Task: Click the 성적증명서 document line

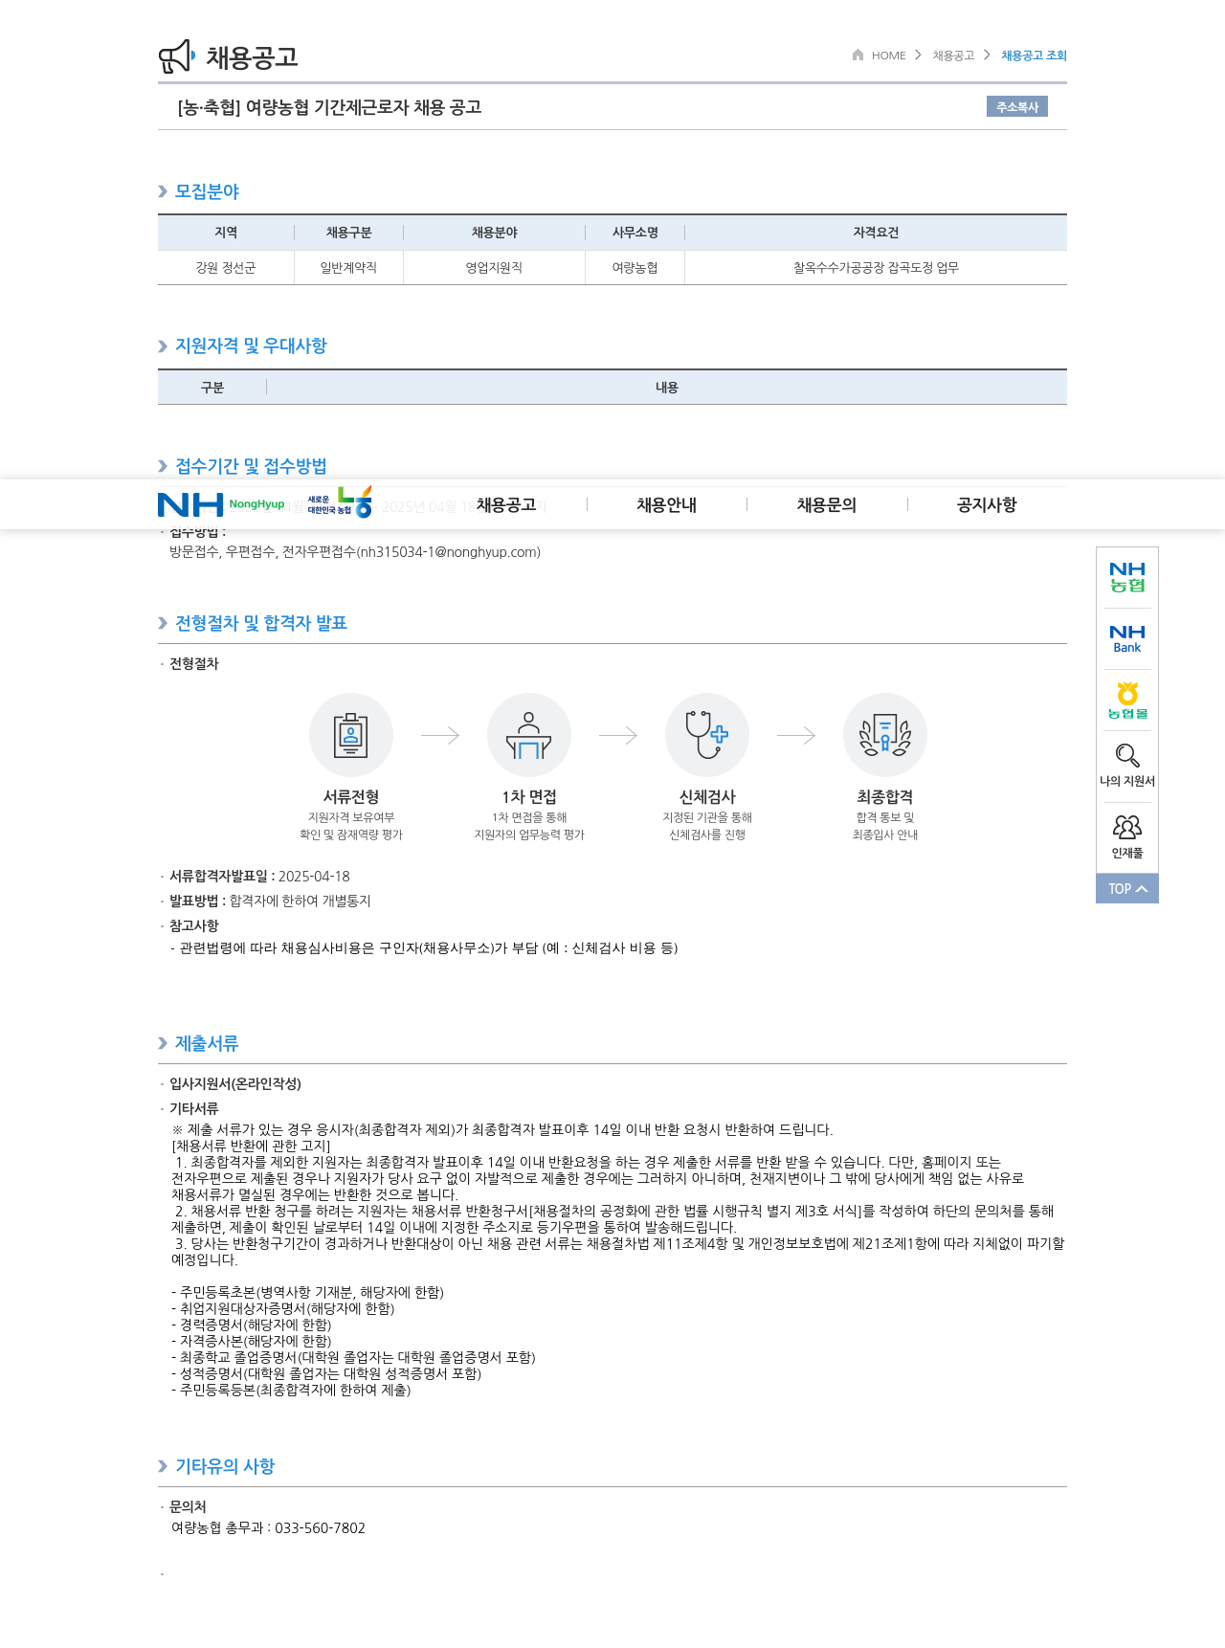Action: 326,1373
